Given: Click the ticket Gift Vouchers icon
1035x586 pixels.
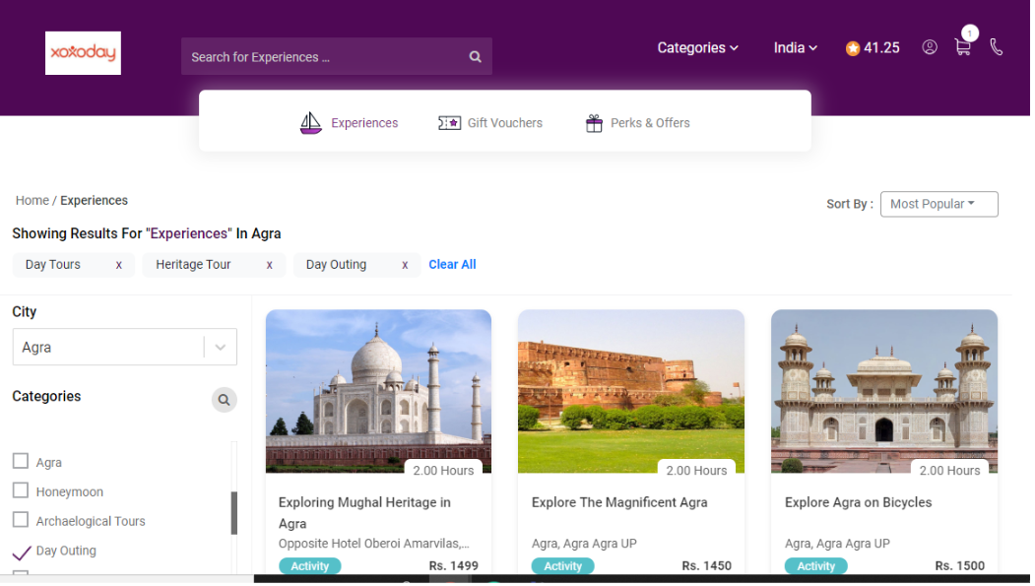Looking at the screenshot, I should (451, 123).
